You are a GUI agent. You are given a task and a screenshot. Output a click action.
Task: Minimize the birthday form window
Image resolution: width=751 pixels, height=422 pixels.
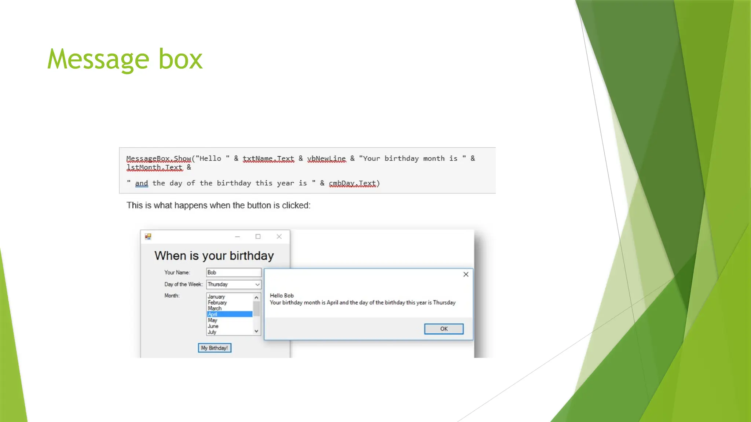pyautogui.click(x=237, y=237)
